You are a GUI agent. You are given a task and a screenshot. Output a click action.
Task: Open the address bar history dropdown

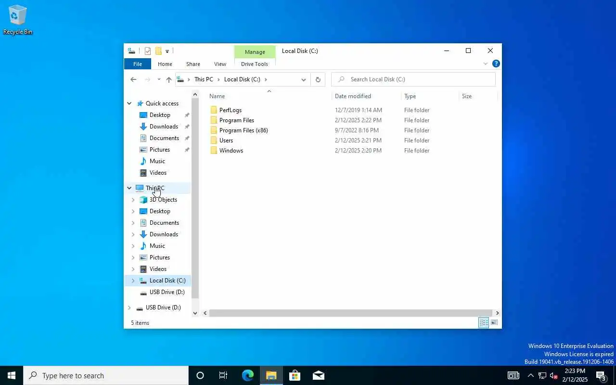304,79
